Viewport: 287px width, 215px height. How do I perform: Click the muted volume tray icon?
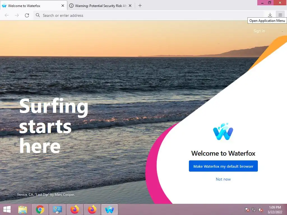pyautogui.click(x=261, y=209)
